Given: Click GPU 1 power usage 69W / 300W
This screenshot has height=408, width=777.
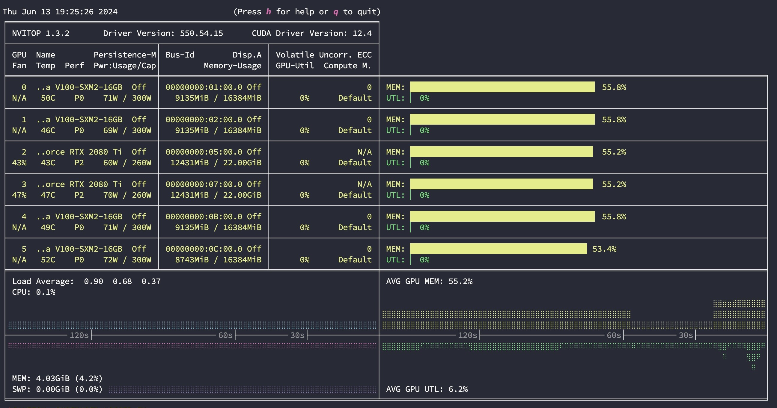Looking at the screenshot, I should pos(127,131).
